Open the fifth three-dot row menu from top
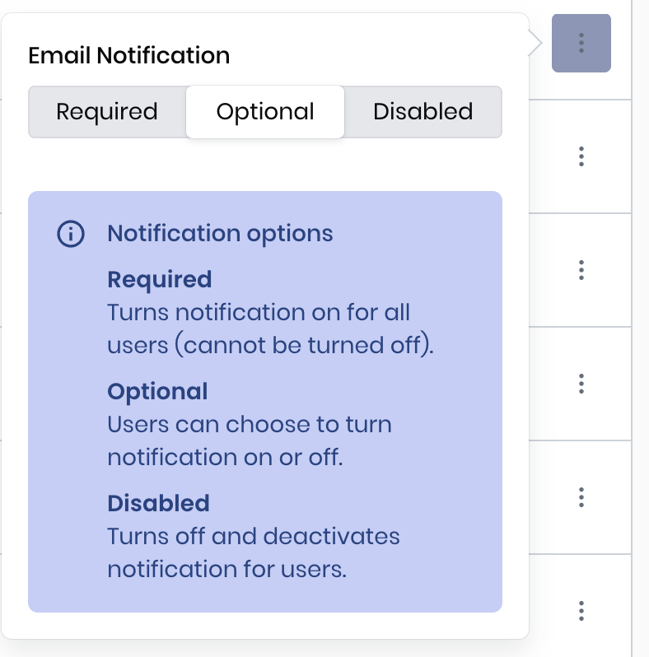The width and height of the screenshot is (649, 657). tap(581, 497)
